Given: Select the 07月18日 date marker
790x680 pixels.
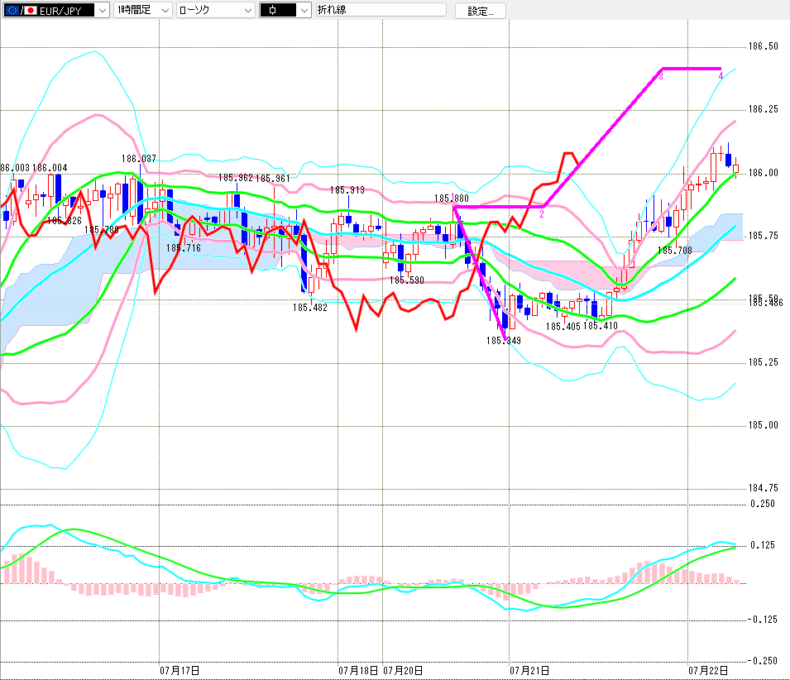Looking at the screenshot, I should [358, 670].
